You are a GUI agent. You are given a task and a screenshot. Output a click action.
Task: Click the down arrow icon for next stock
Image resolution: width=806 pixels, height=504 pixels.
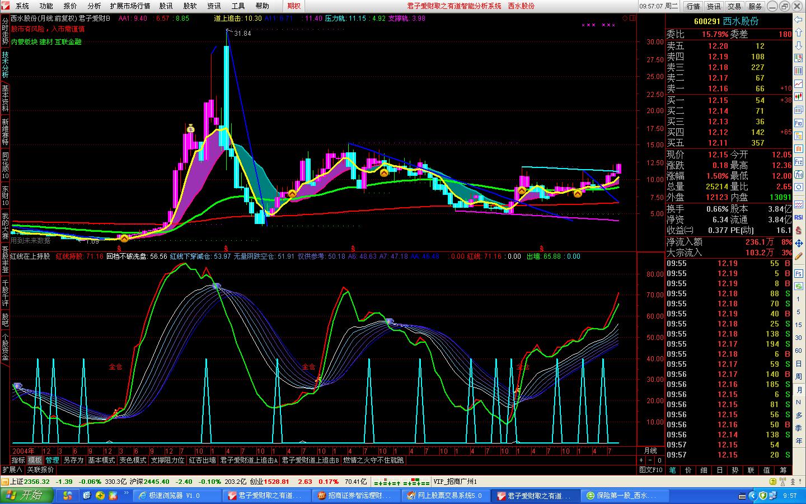(798, 44)
